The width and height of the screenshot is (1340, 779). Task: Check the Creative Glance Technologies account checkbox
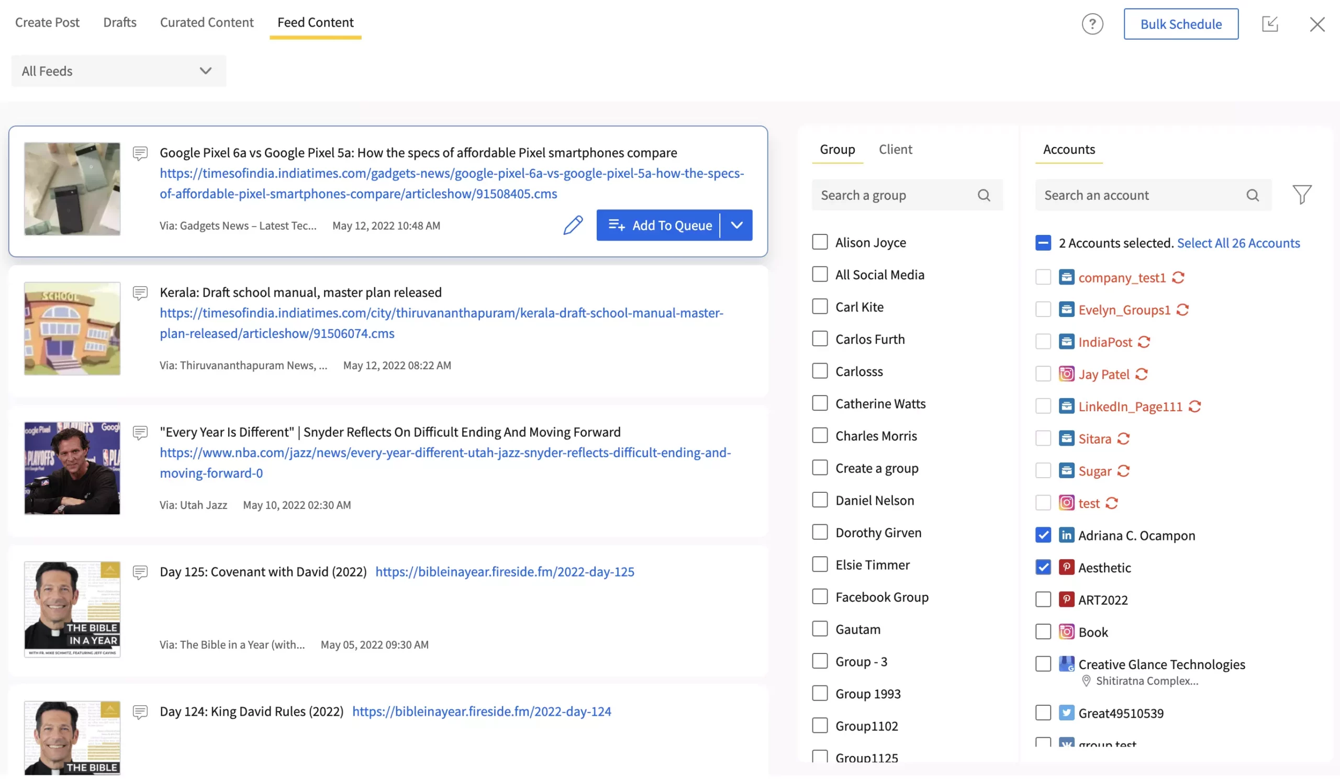coord(1043,664)
